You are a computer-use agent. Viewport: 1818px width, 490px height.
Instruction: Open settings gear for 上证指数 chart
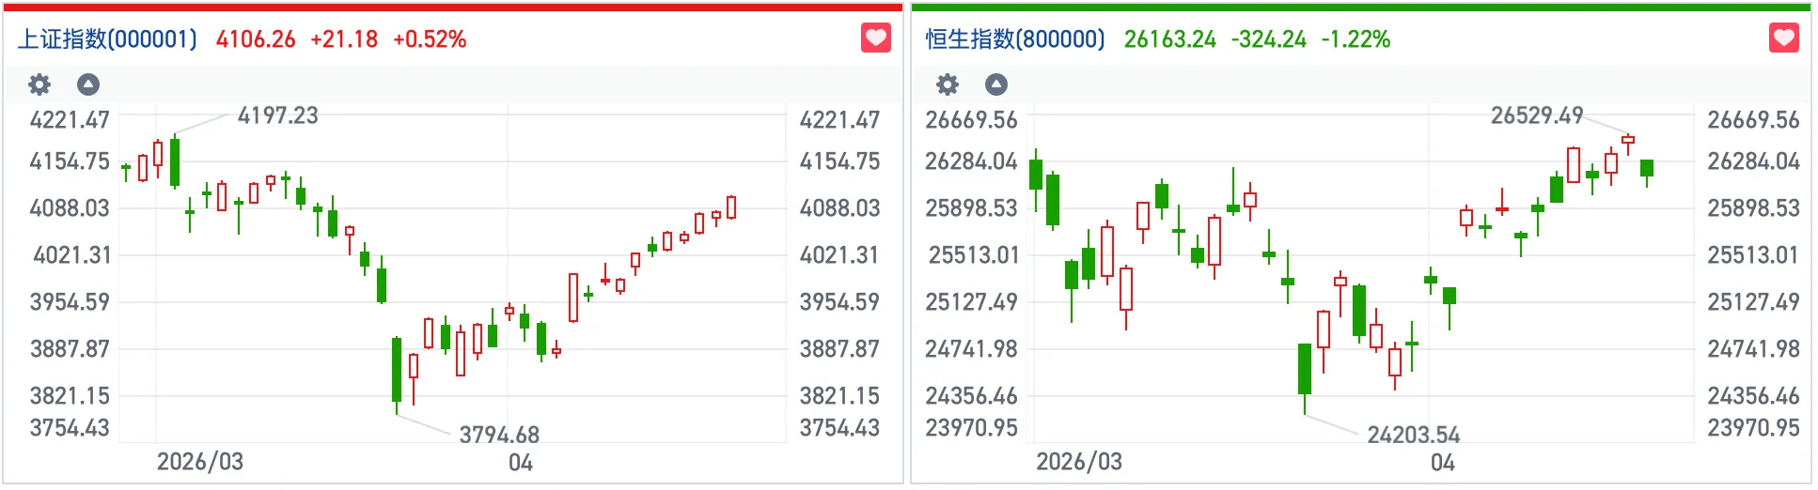click(39, 84)
